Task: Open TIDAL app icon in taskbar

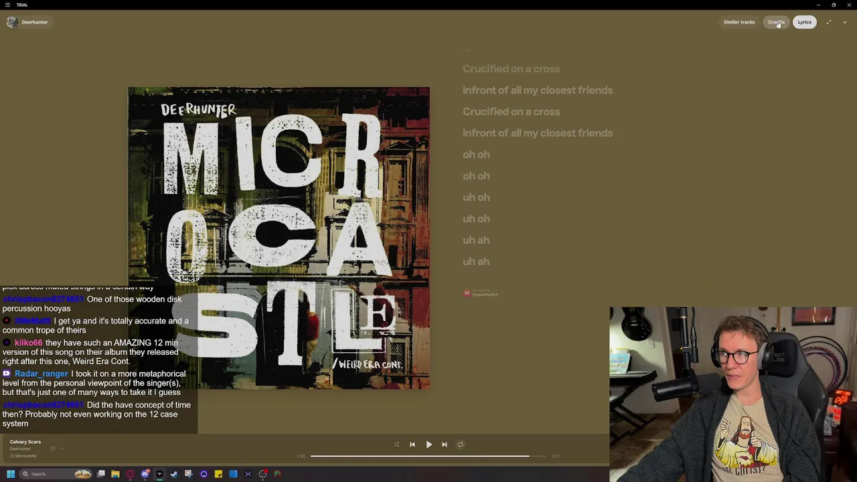Action: [x=159, y=474]
